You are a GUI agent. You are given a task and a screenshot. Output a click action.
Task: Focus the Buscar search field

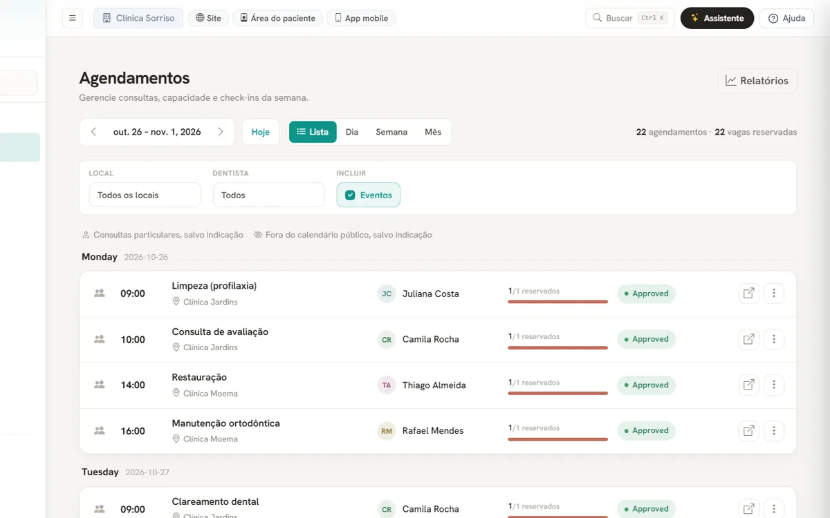pos(630,18)
